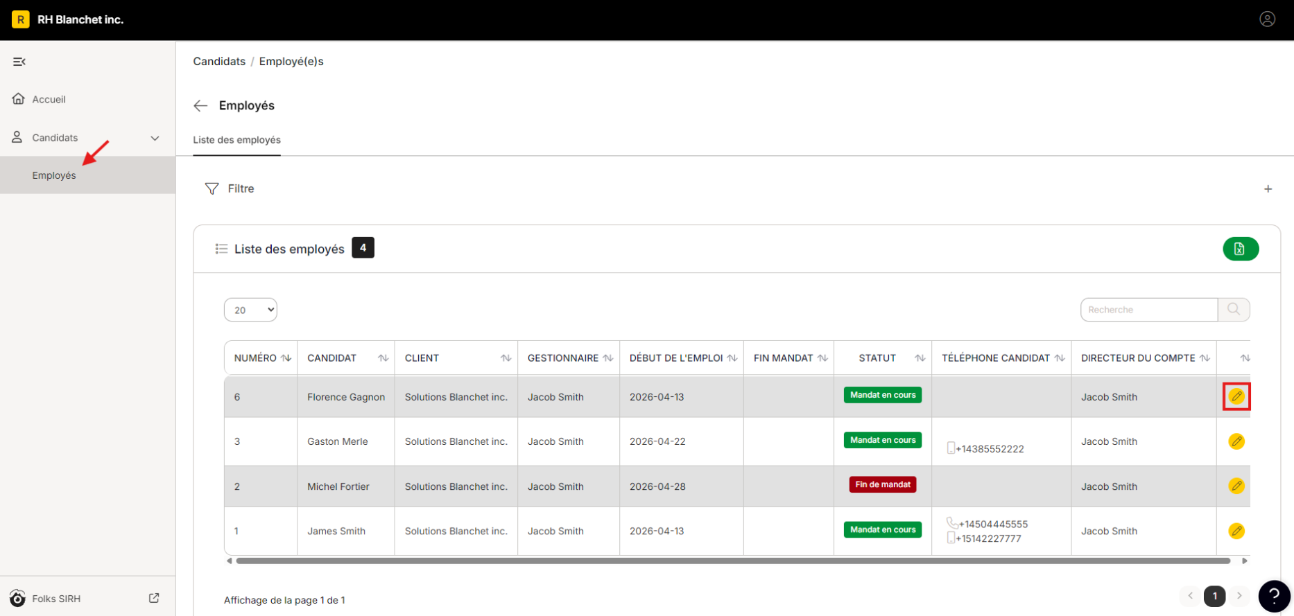Collapse the sidebar menu icon

click(19, 62)
